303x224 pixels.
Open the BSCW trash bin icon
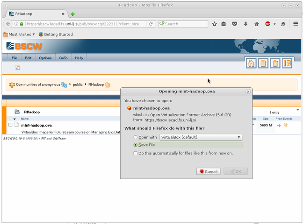(275, 64)
